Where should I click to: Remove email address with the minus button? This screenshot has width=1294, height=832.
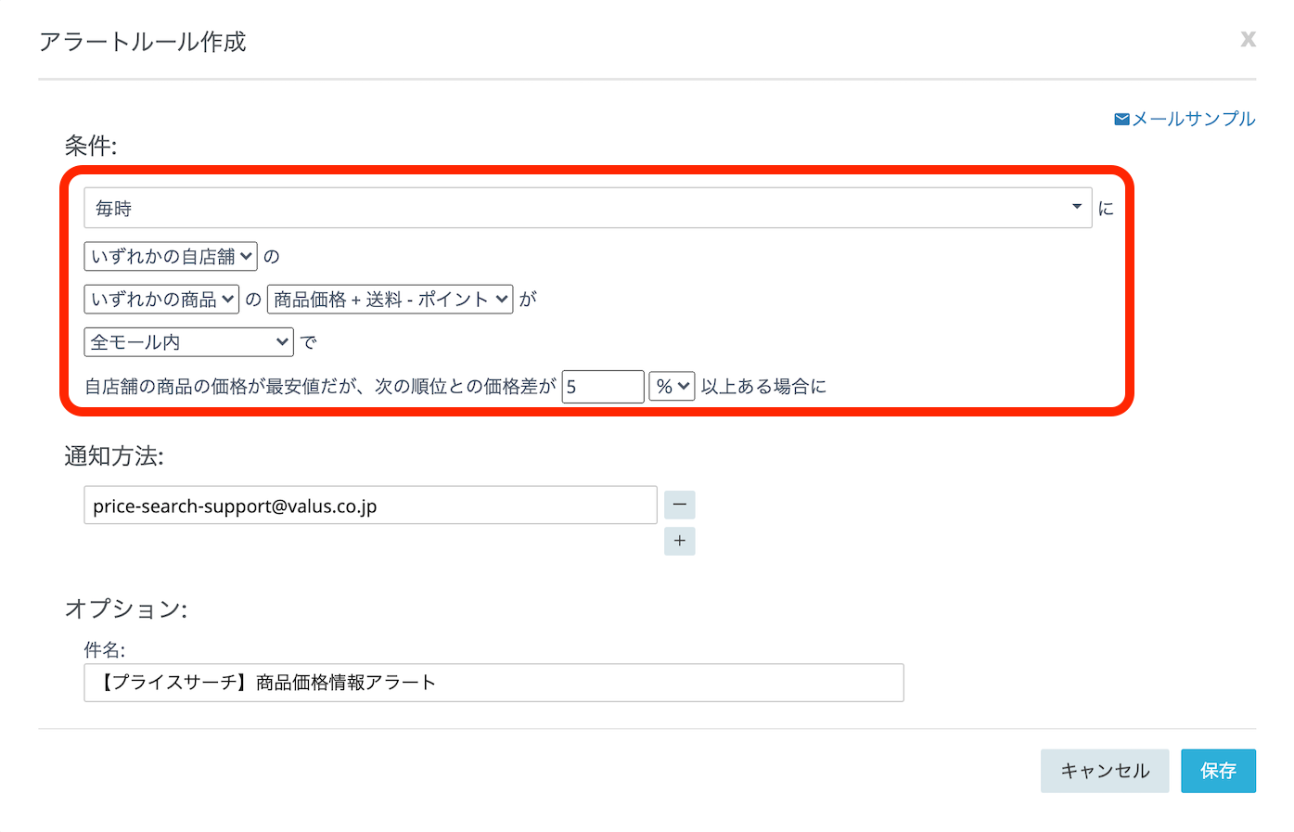[679, 505]
